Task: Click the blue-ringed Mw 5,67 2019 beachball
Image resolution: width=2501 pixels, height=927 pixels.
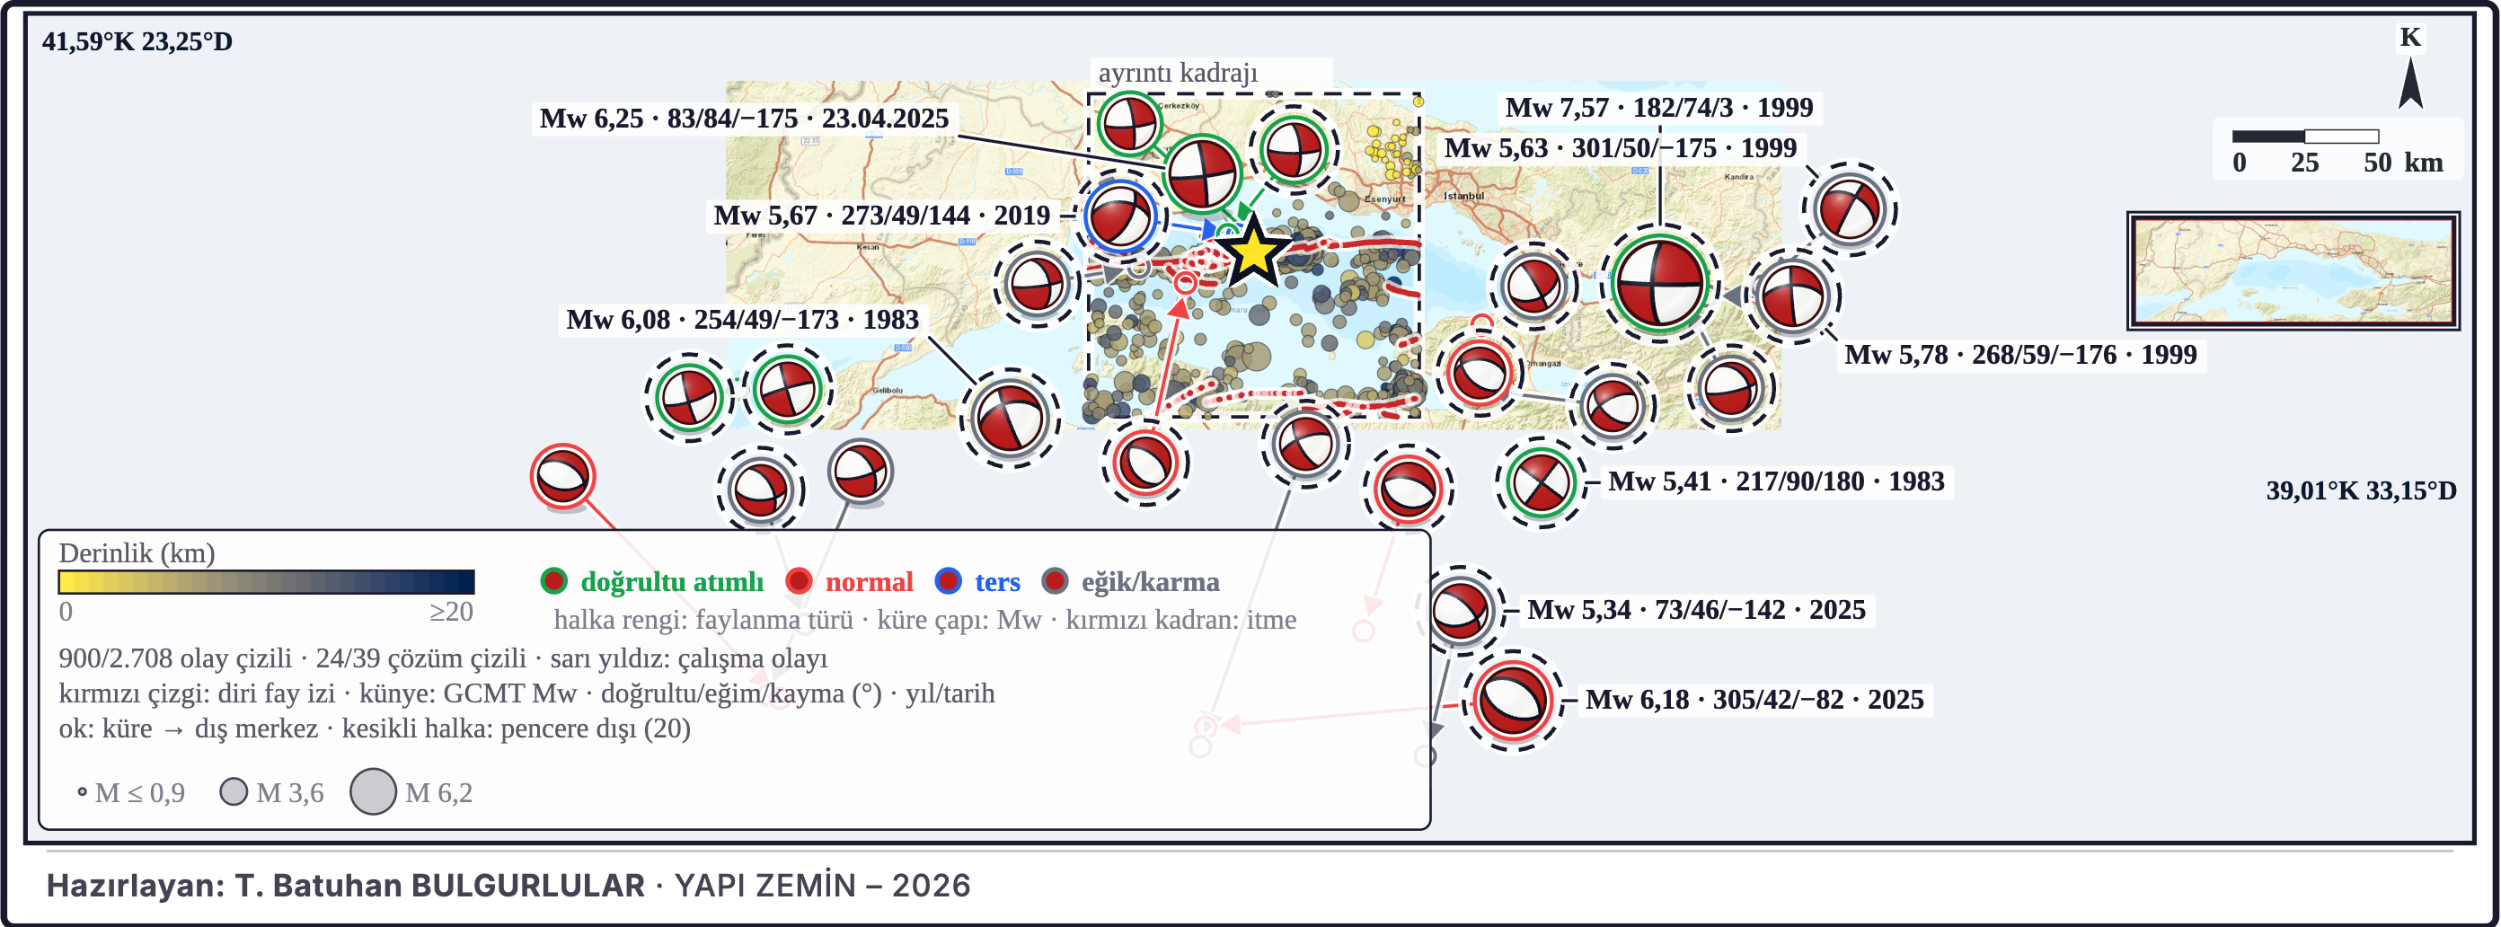Action: (x=1119, y=216)
